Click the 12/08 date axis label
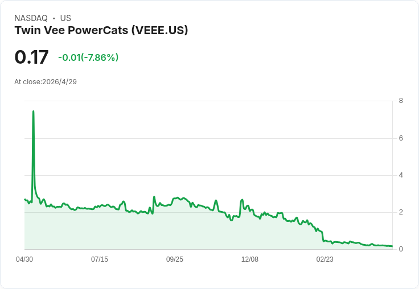 pos(249,259)
